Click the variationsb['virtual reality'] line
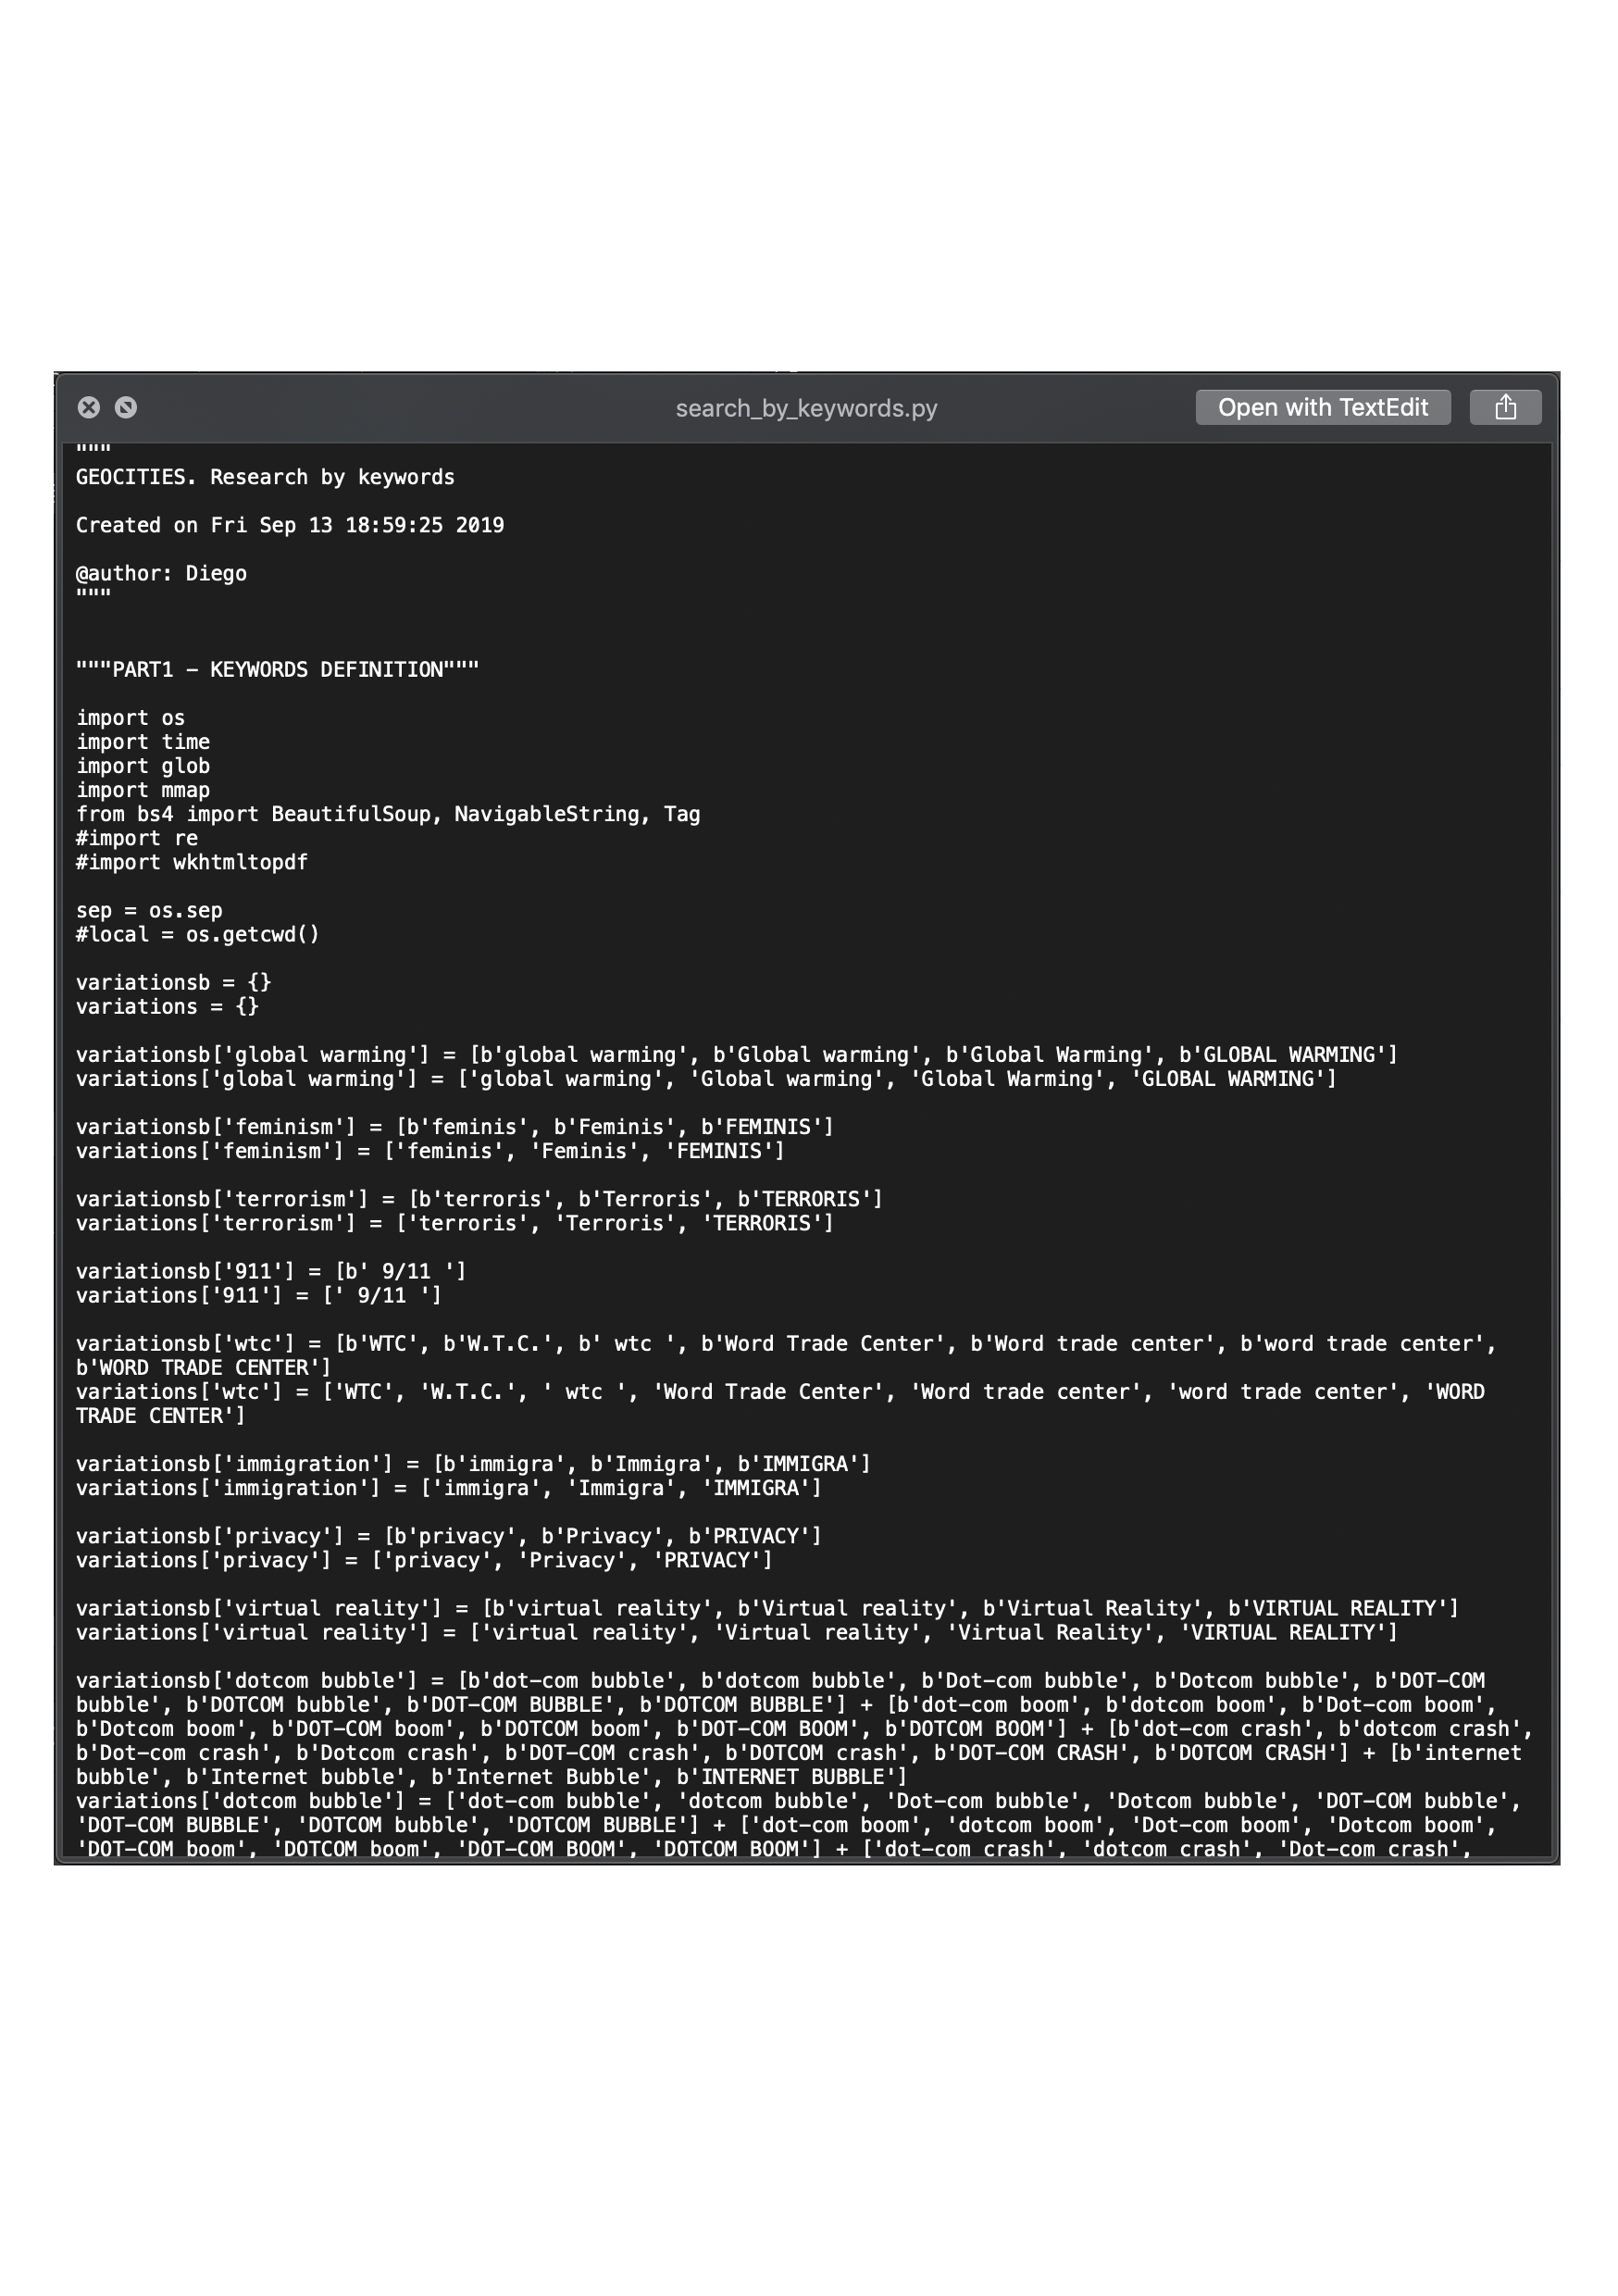1618x2296 pixels. click(x=767, y=1608)
